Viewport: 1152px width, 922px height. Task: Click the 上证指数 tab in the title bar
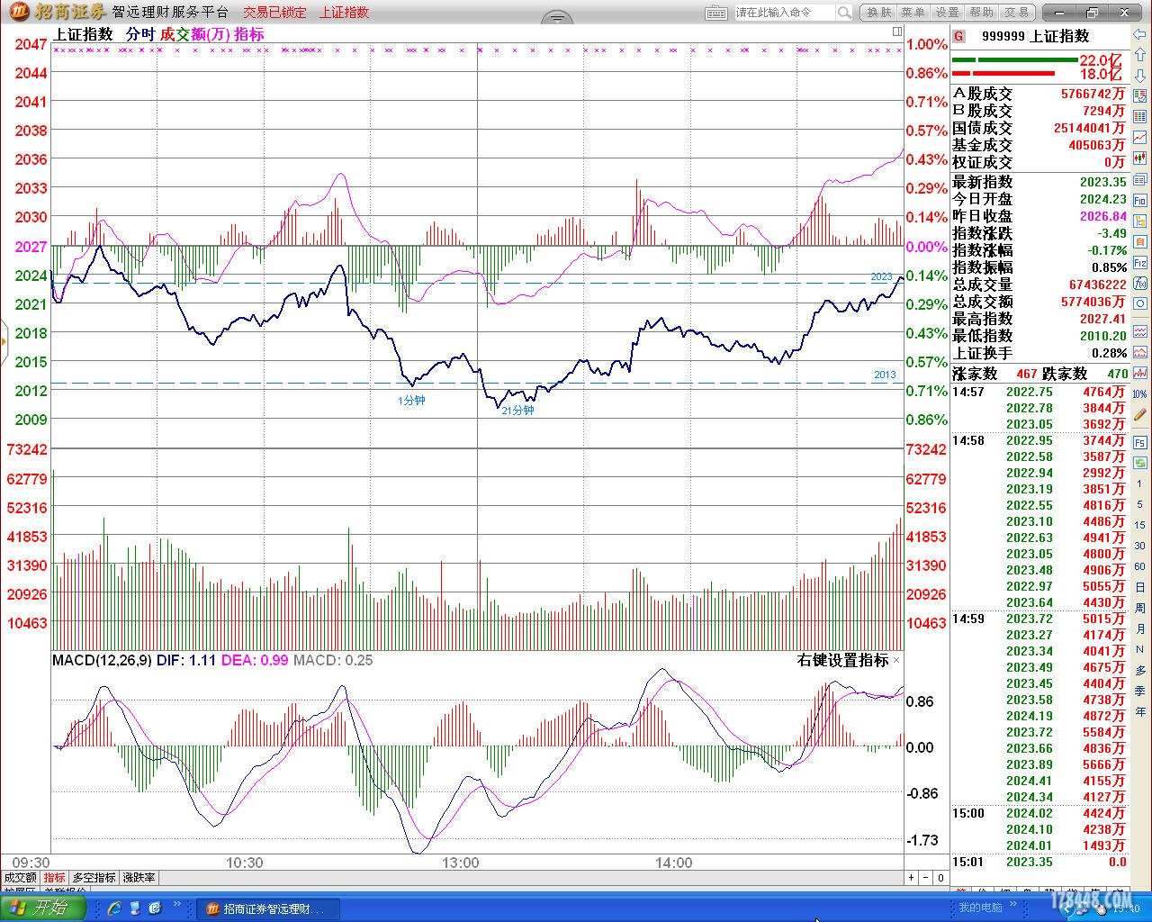coord(344,13)
